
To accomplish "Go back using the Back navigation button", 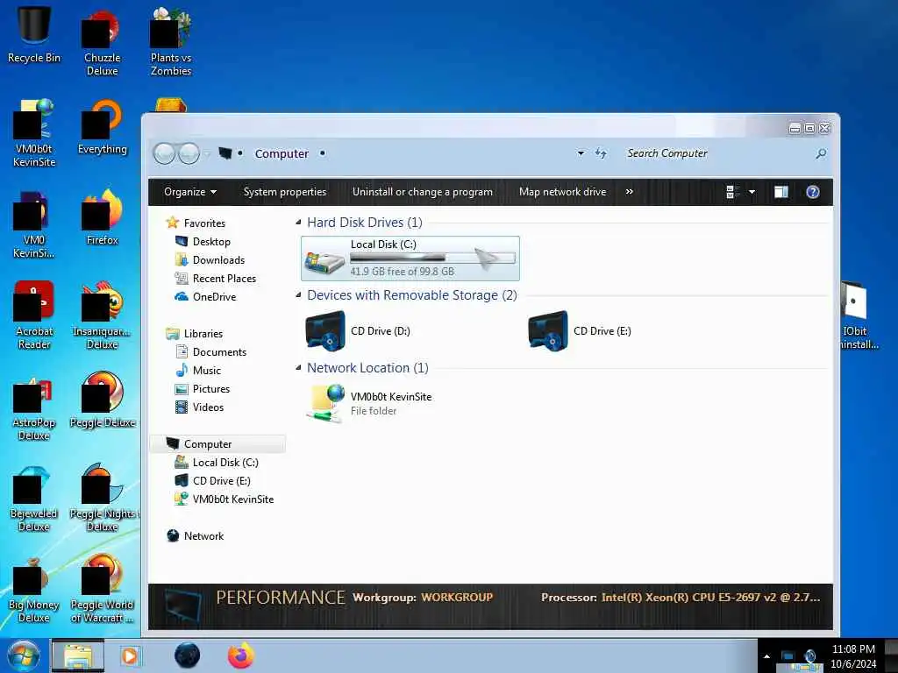I will point(164,153).
